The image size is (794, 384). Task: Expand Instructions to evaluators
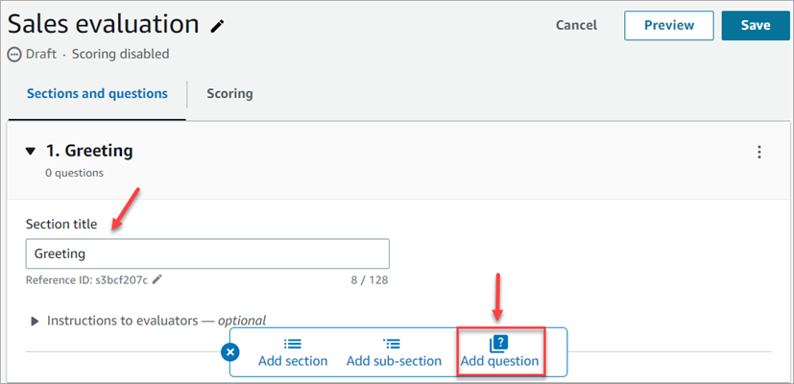(36, 321)
